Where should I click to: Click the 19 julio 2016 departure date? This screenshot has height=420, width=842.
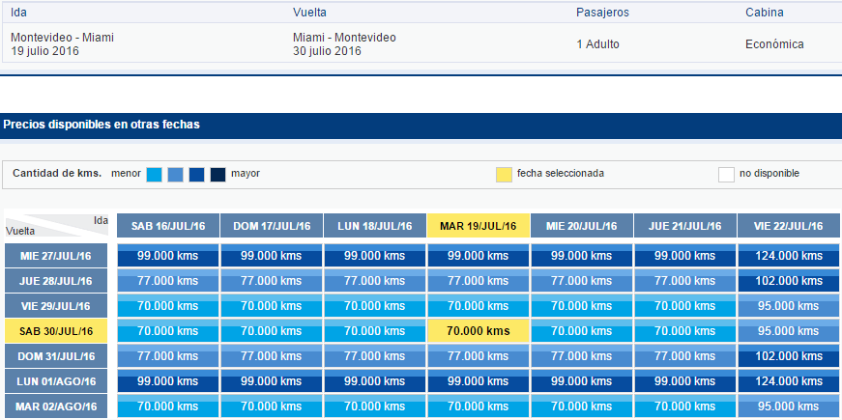point(44,51)
